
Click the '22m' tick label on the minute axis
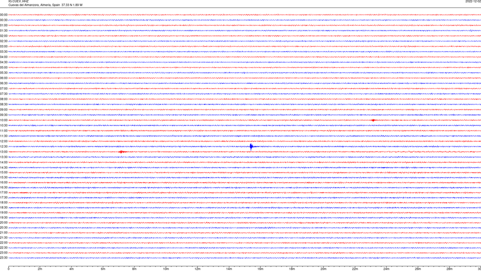click(355, 269)
